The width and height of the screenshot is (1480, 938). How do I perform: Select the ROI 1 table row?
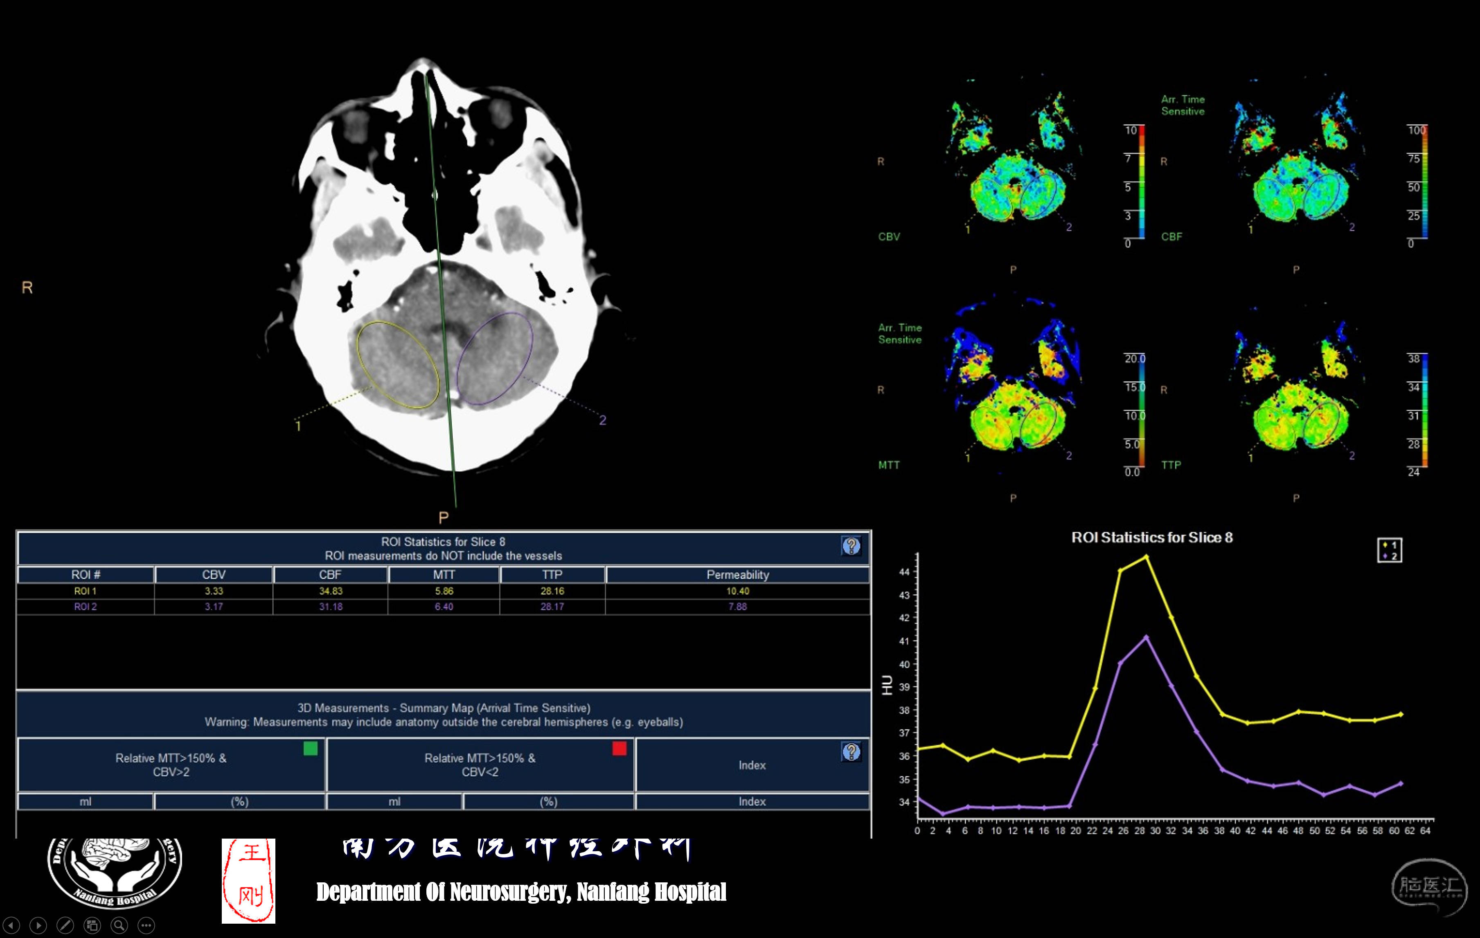85,591
